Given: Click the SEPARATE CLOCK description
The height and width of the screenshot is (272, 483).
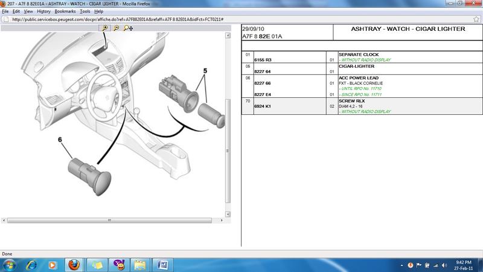Looking at the screenshot, I should (359, 54).
